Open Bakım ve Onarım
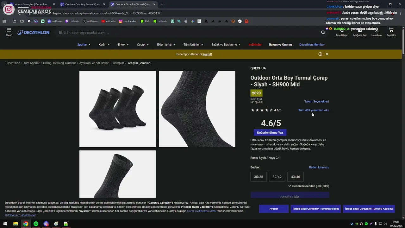 point(280,45)
